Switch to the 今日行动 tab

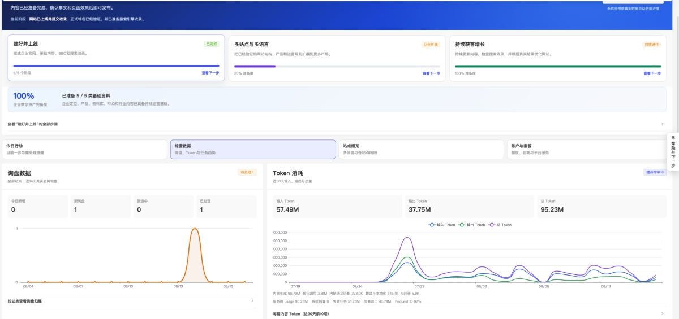click(84, 149)
